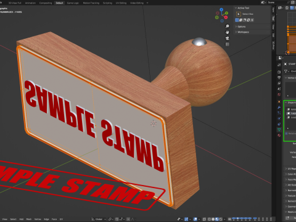Viewport: 296px width, 222px height.
Task: Switch to wireframe viewport shading
Action: 209,219
